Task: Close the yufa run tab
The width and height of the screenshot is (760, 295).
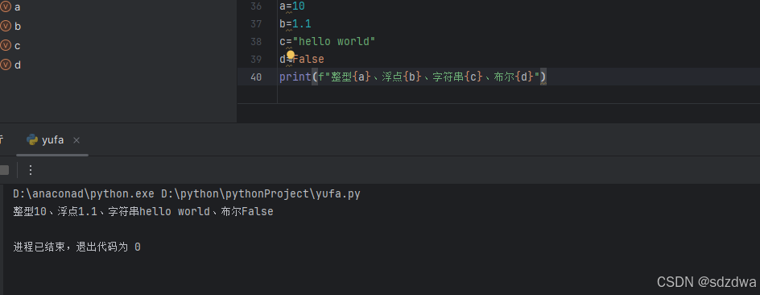Action: pos(76,140)
